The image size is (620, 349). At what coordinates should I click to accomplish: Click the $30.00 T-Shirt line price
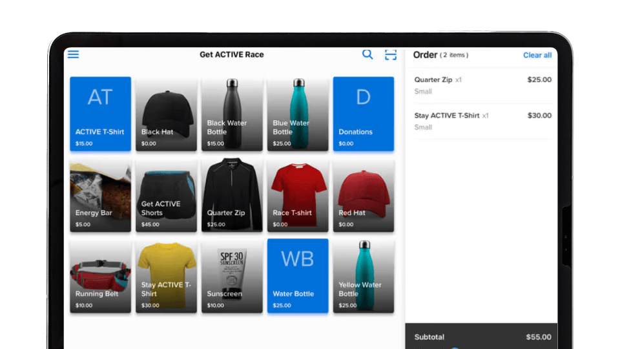(x=539, y=116)
